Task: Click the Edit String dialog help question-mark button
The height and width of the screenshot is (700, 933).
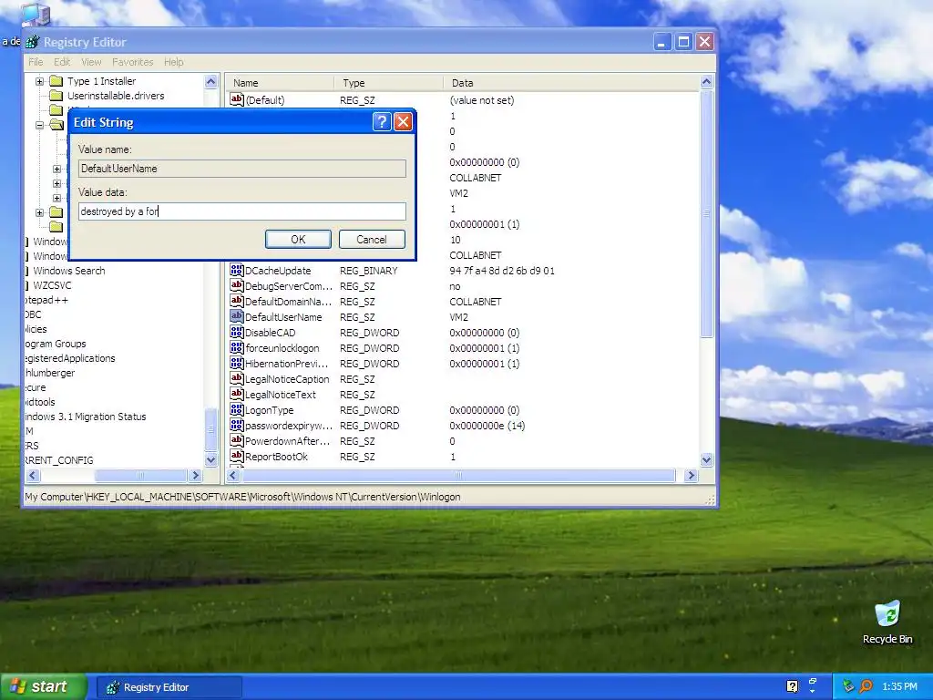Action: click(x=382, y=122)
